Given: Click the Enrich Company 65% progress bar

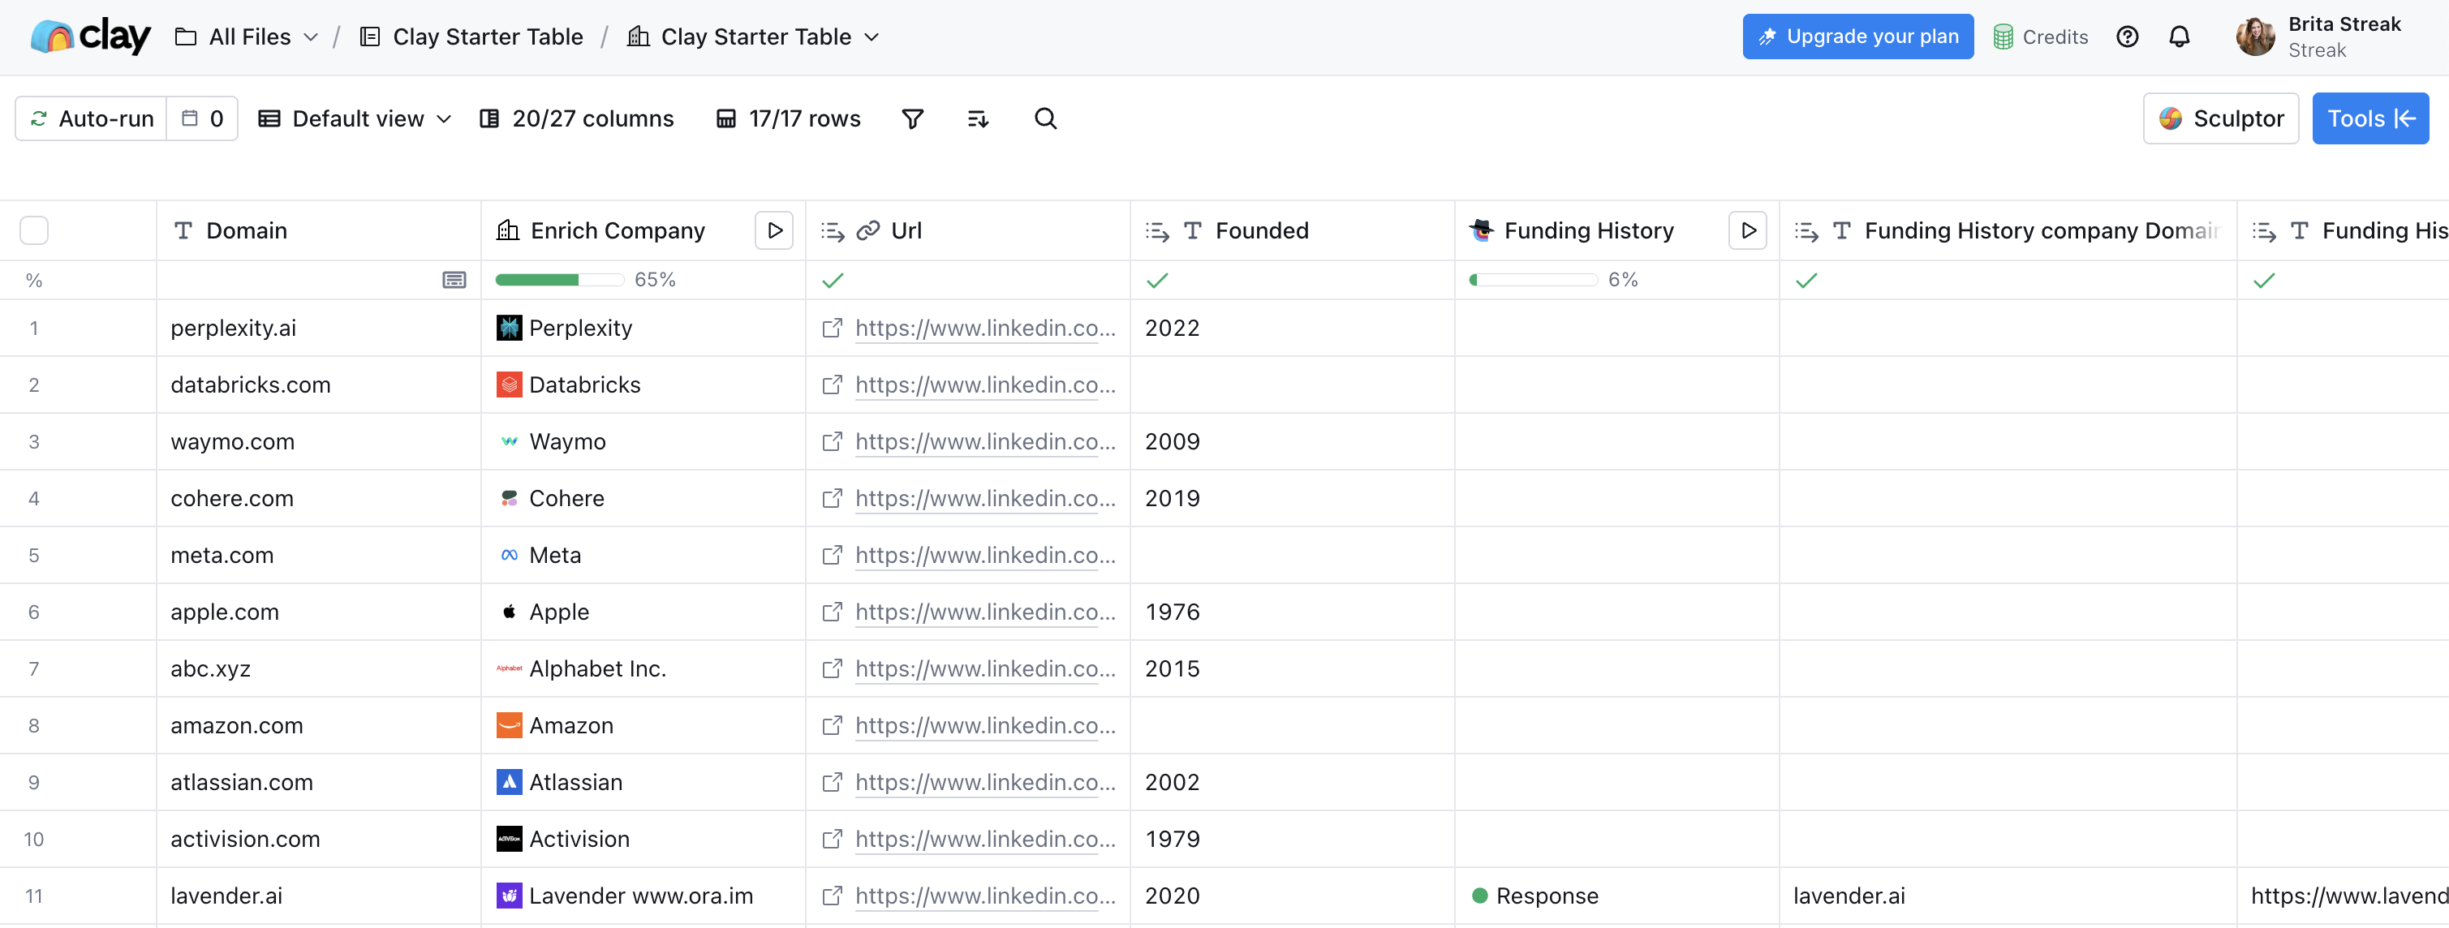Looking at the screenshot, I should (559, 278).
